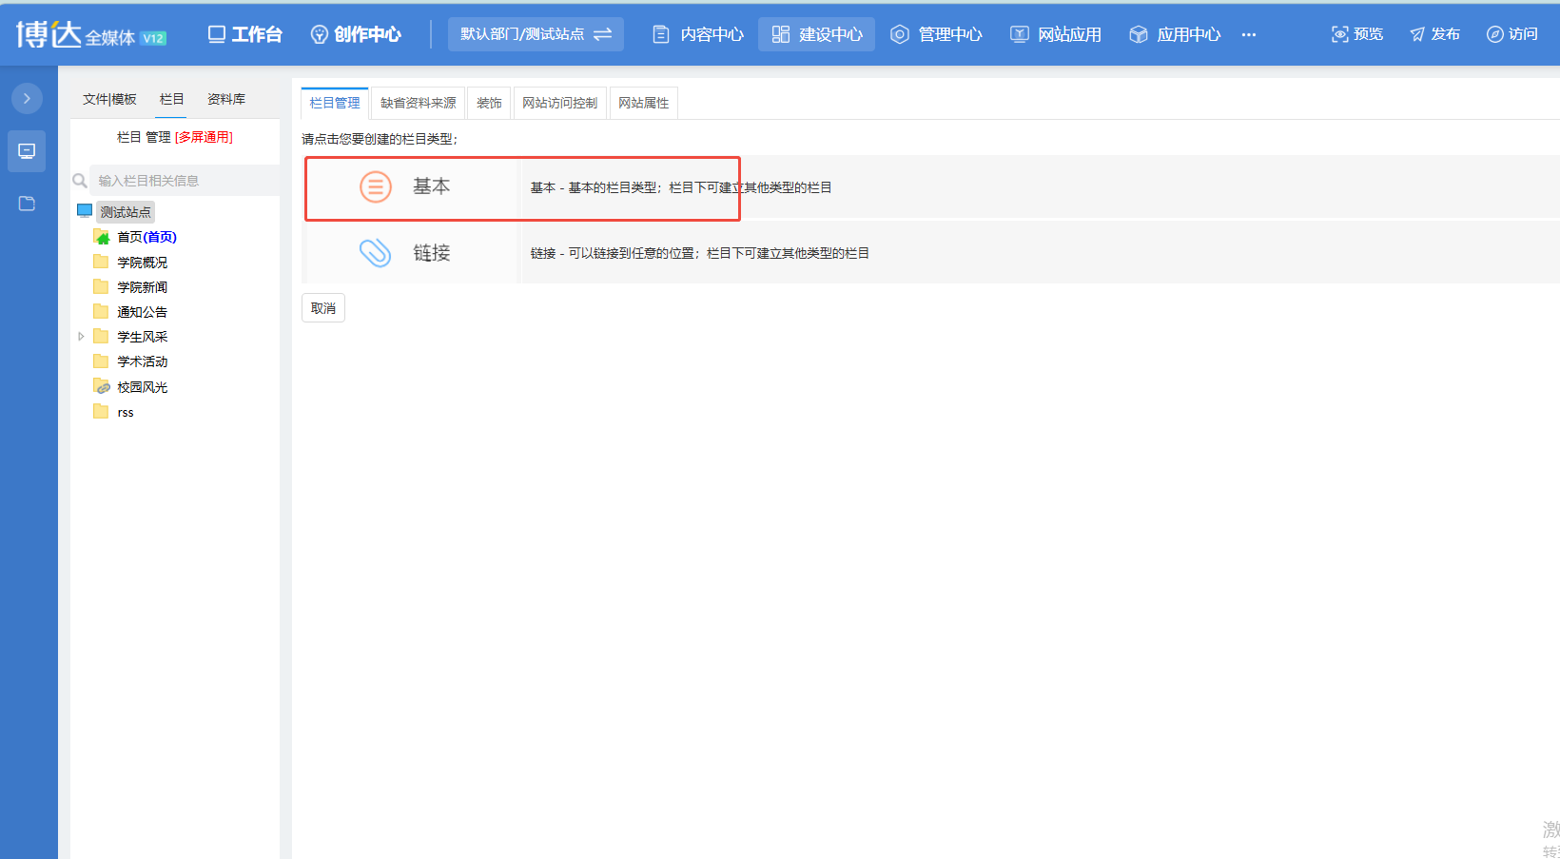Click the search magnifier icon

tap(80, 181)
